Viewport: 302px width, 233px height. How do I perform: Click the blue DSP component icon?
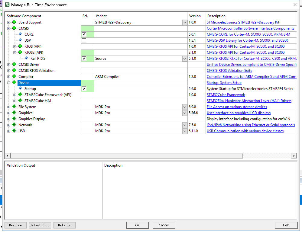(x=20, y=40)
